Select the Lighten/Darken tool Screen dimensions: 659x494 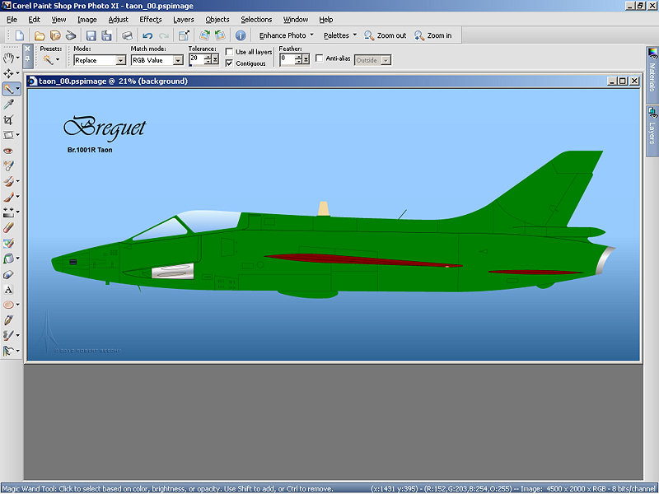point(8,212)
